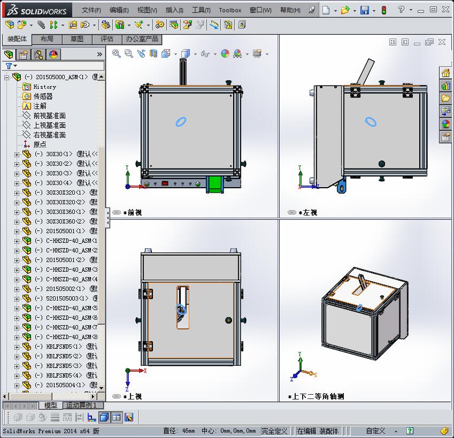Click the Instant3D icon in assembly toolbar
Image resolution: width=454 pixels, height=438 pixels.
214,25
